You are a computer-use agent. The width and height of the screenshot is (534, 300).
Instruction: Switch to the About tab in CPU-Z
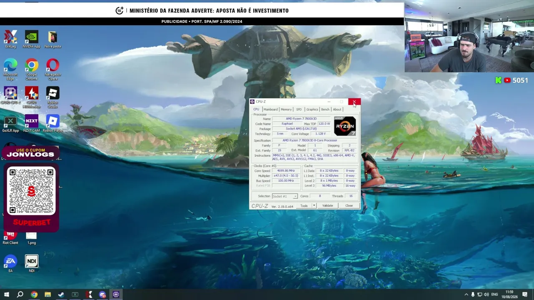pos(337,109)
